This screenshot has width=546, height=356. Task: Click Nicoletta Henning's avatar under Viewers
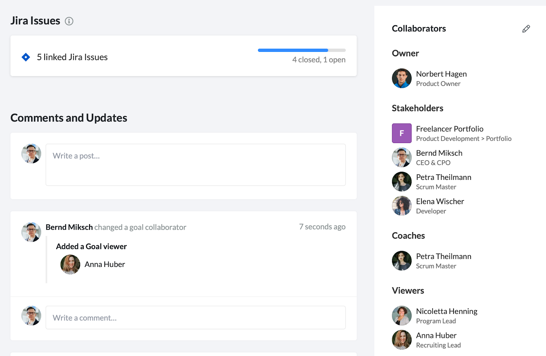(402, 315)
